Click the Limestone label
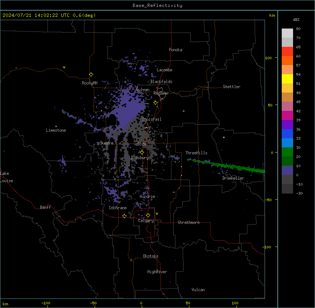Screen dimensions: 315x308 point(56,130)
